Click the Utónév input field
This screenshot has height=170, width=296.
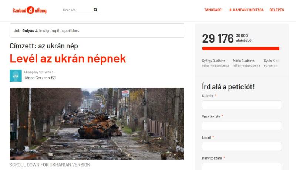click(242, 105)
